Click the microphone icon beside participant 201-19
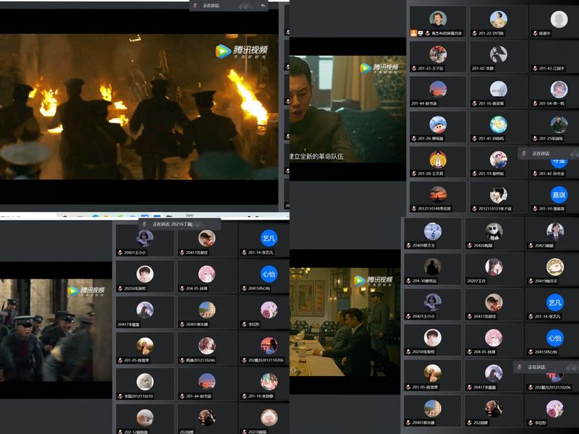This screenshot has width=579, height=434. point(475,174)
